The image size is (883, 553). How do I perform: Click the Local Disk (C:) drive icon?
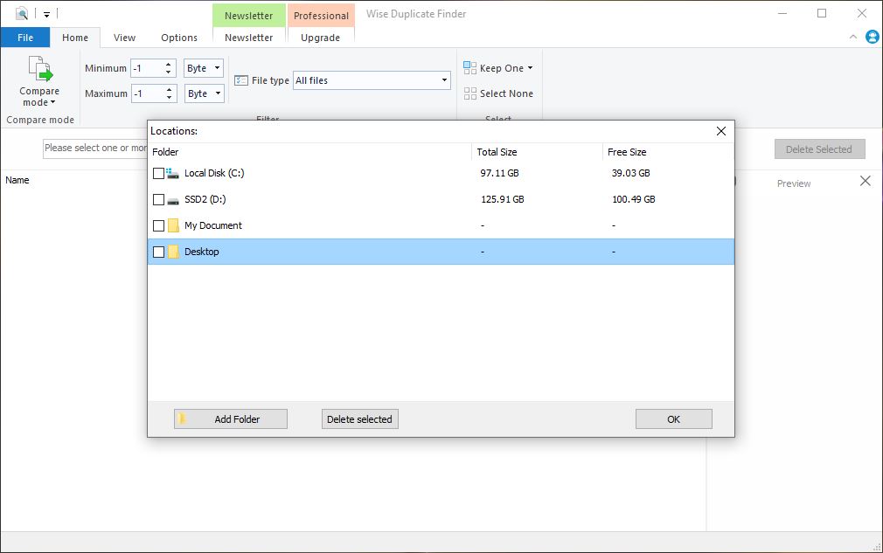173,173
